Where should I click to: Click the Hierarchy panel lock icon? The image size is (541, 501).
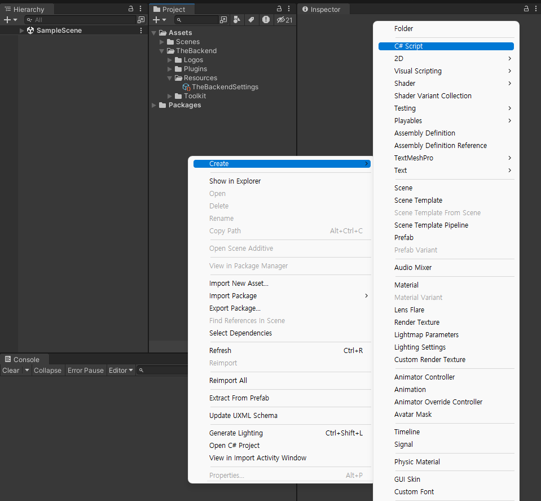click(x=131, y=8)
